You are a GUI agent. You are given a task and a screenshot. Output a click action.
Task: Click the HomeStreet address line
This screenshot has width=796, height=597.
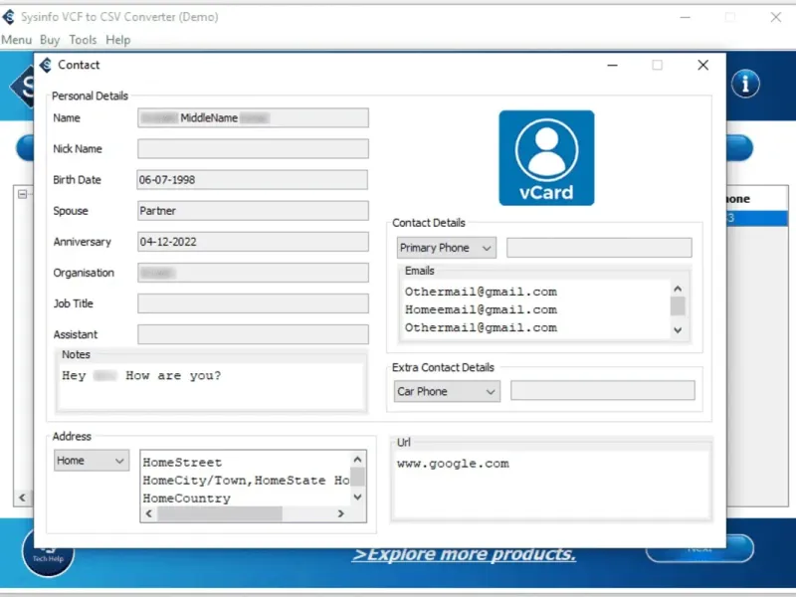point(182,463)
